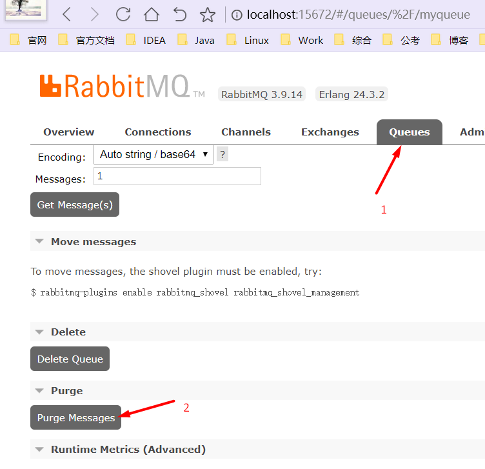This screenshot has width=485, height=469.
Task: Open the 官方文档 bookmark folder
Action: (x=86, y=40)
